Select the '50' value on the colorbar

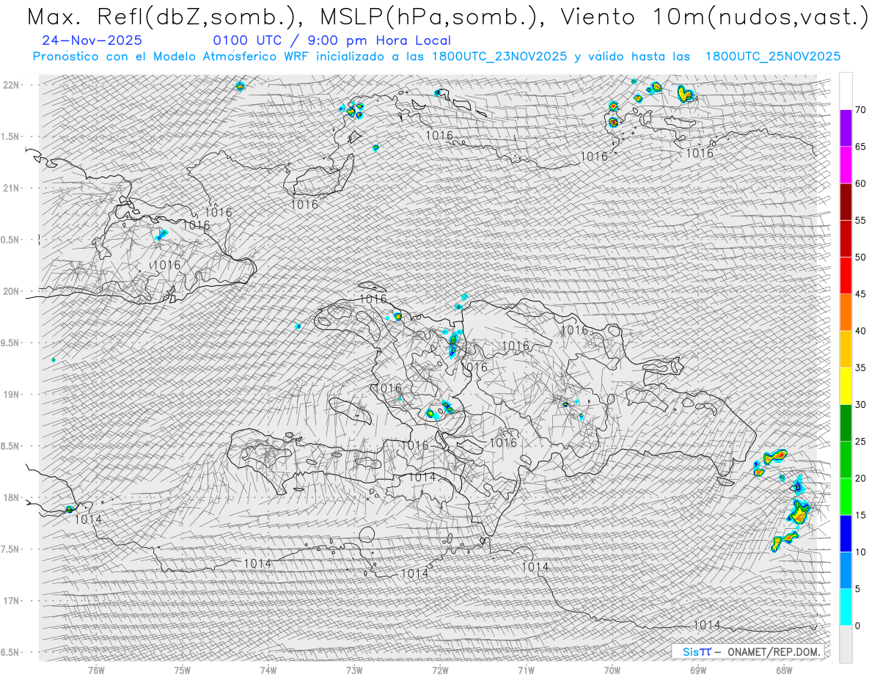tap(860, 257)
